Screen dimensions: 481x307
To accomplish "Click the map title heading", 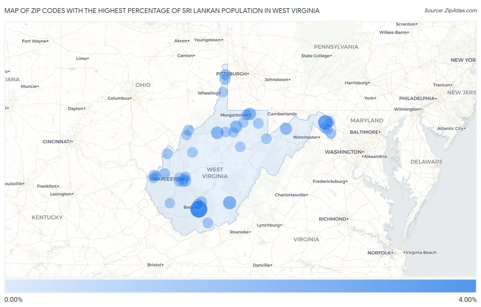I will pos(162,11).
